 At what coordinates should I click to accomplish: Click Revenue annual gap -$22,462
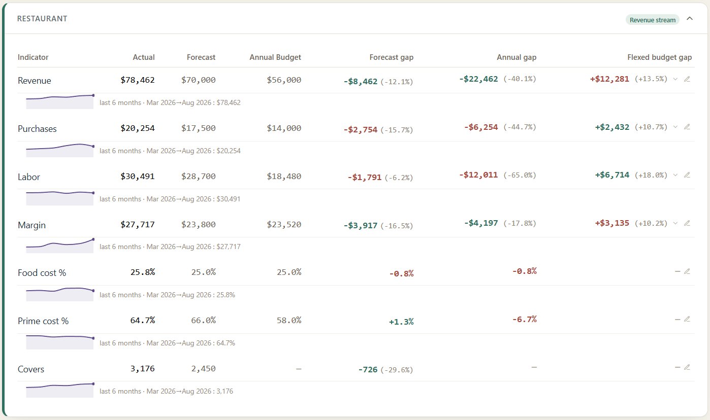478,79
